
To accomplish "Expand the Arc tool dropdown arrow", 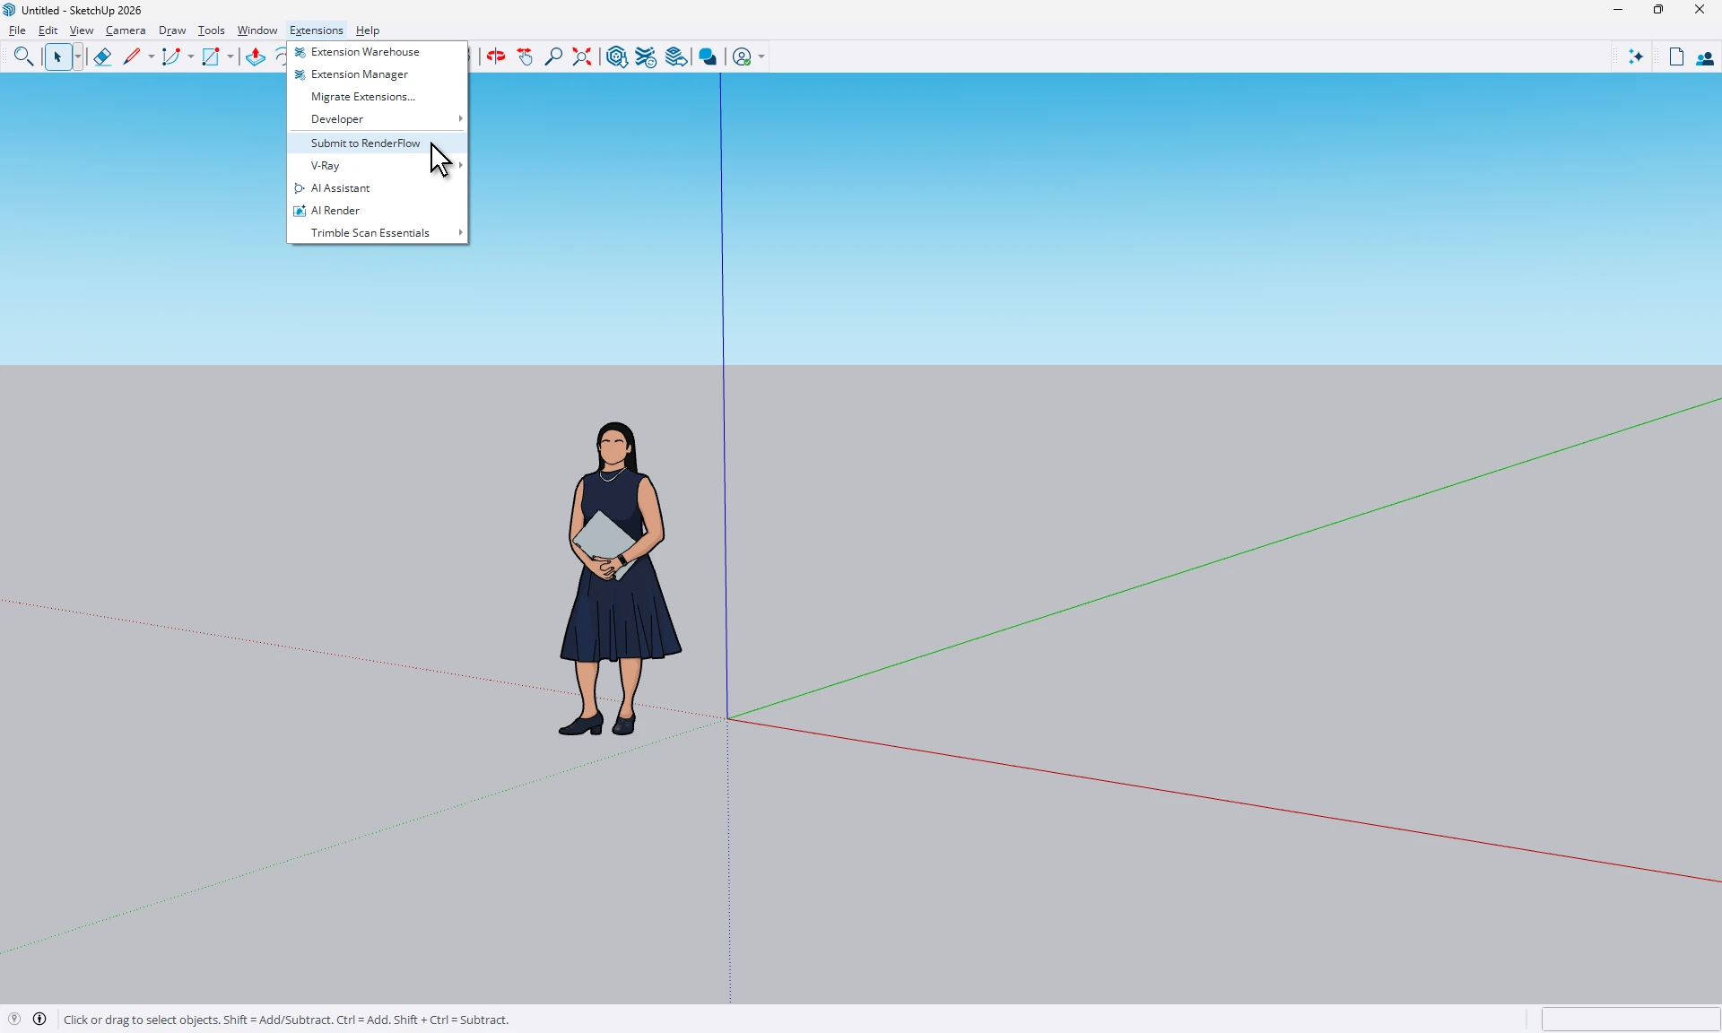I will [x=191, y=57].
